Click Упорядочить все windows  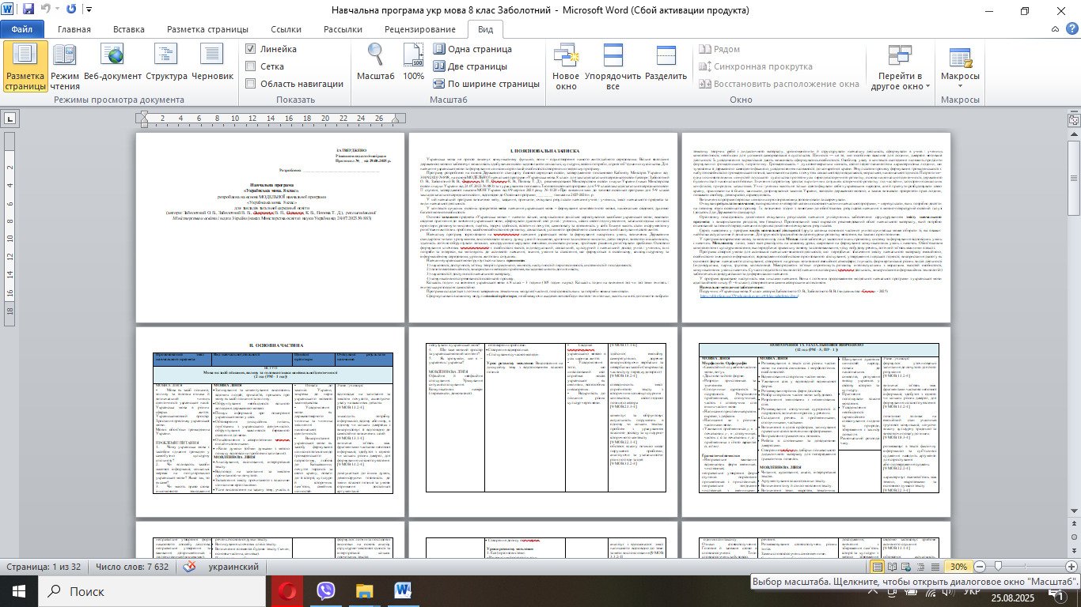(x=613, y=67)
